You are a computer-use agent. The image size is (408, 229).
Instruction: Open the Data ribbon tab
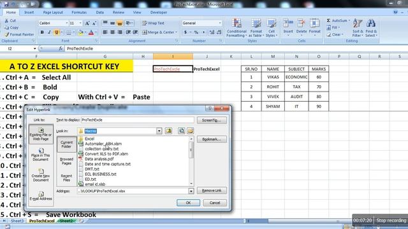coord(99,13)
